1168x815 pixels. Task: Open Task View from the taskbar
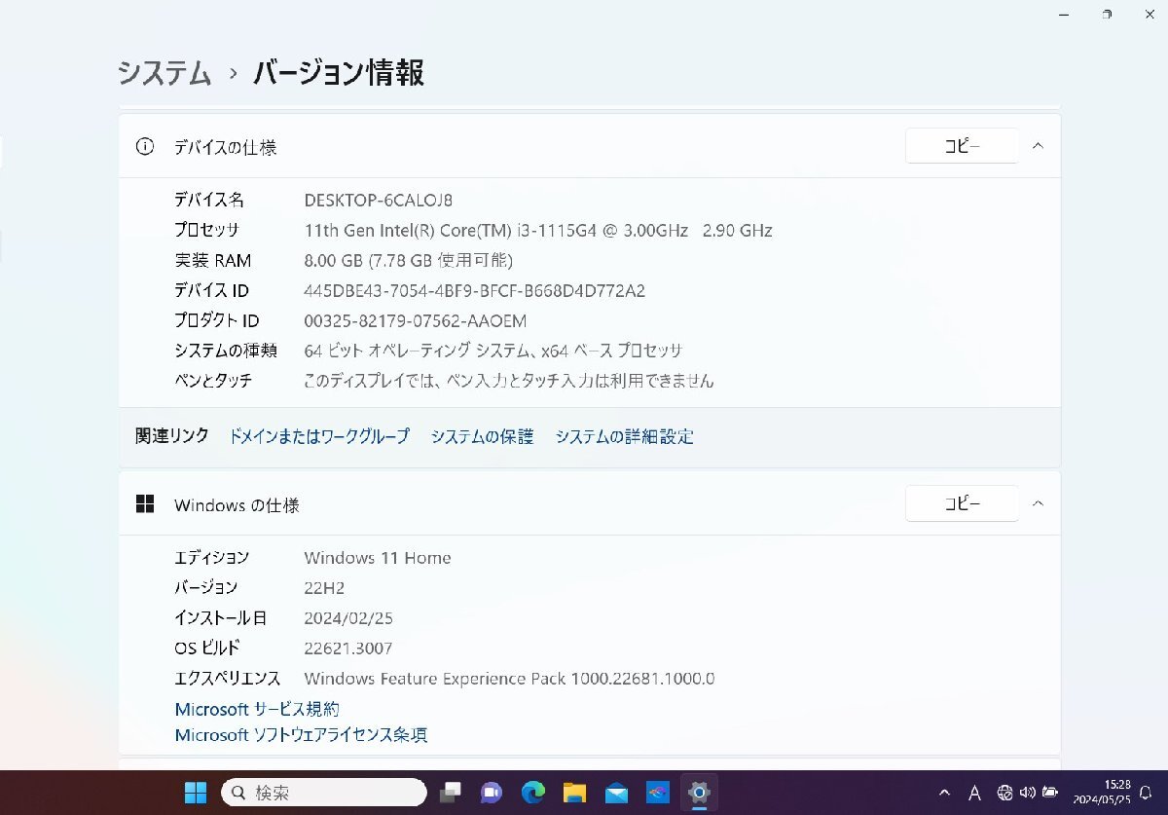click(x=450, y=792)
